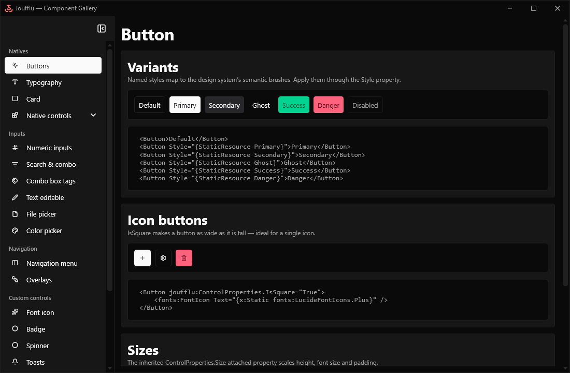Click the Joufflu app logo in title bar
570x373 pixels.
click(9, 8)
